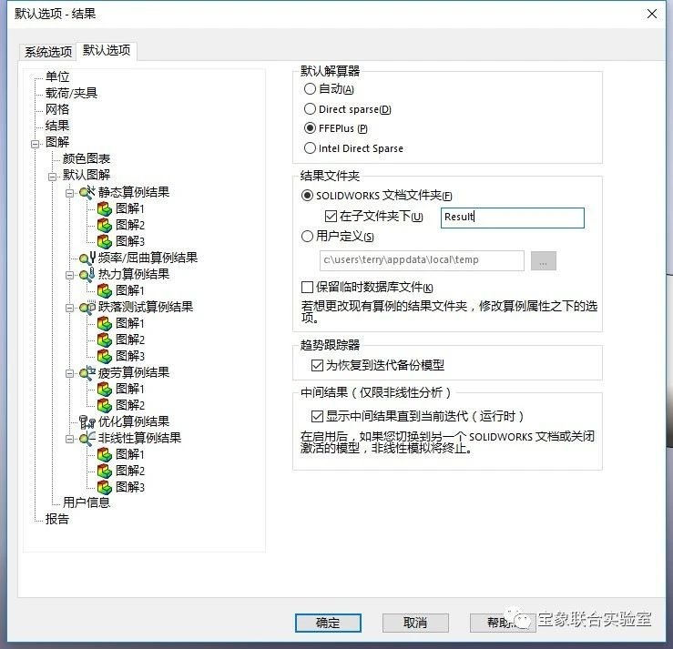Click plot icon of 图解3 under 静态算例结果
Viewport: 673px width, 649px height.
pyautogui.click(x=105, y=241)
